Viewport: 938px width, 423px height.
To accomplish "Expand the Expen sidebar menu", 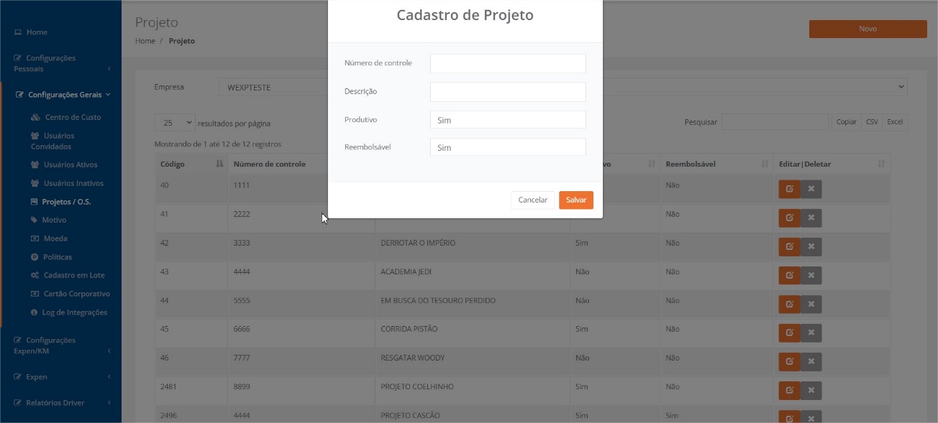I will (x=62, y=377).
